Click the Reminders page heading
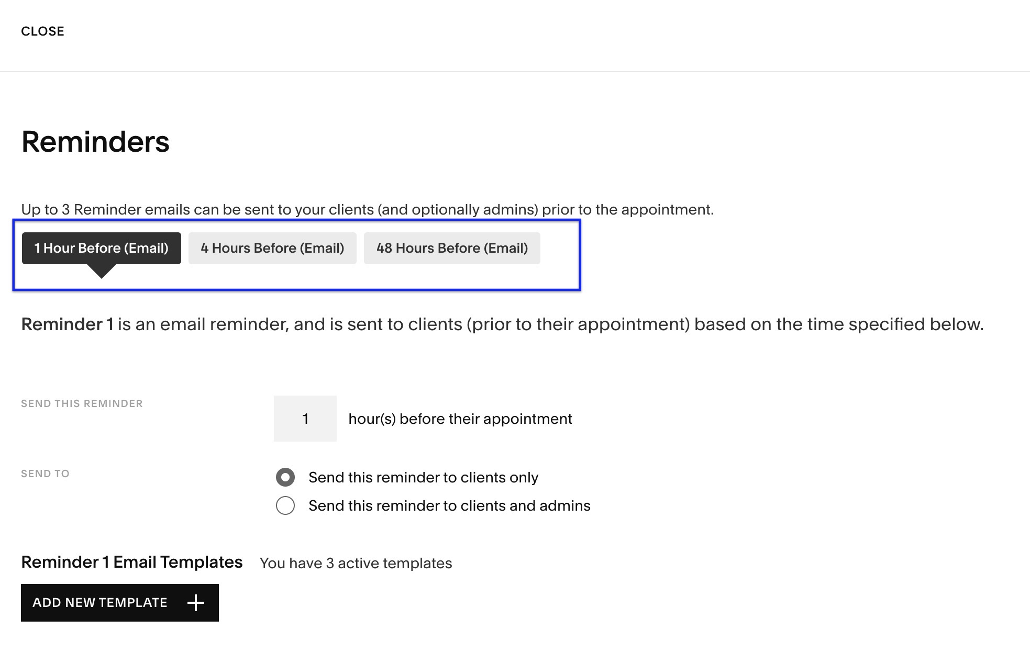 [x=95, y=141]
